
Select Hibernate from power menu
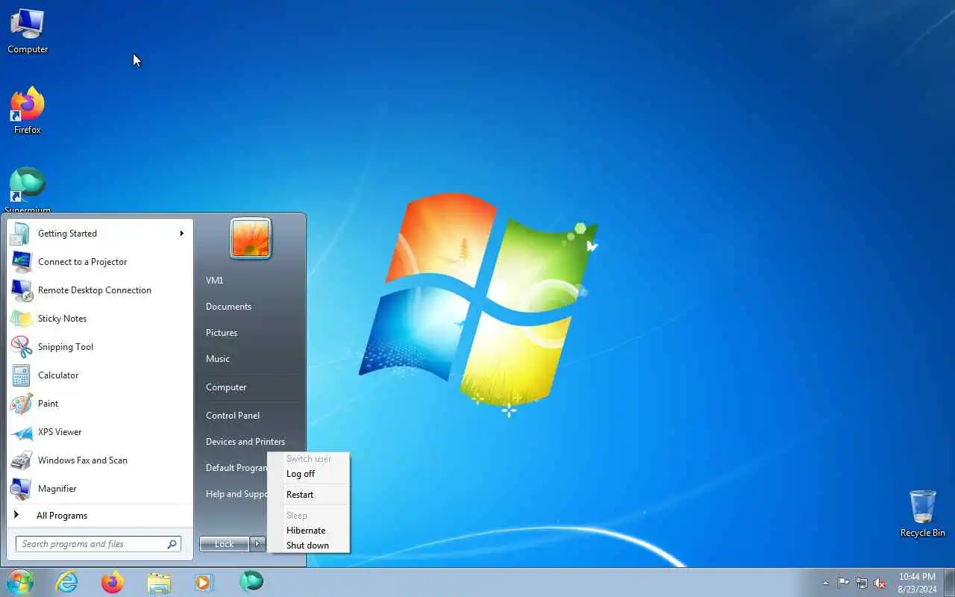point(309,531)
